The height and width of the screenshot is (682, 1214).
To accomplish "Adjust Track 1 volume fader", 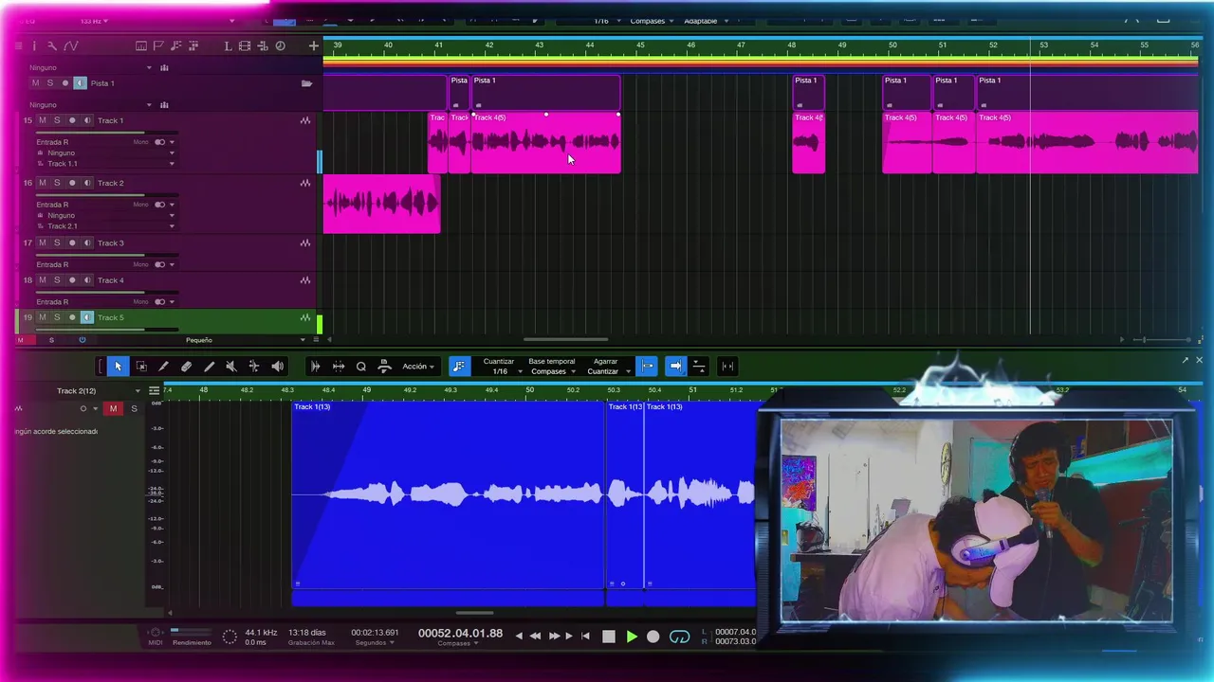I will click(x=105, y=132).
